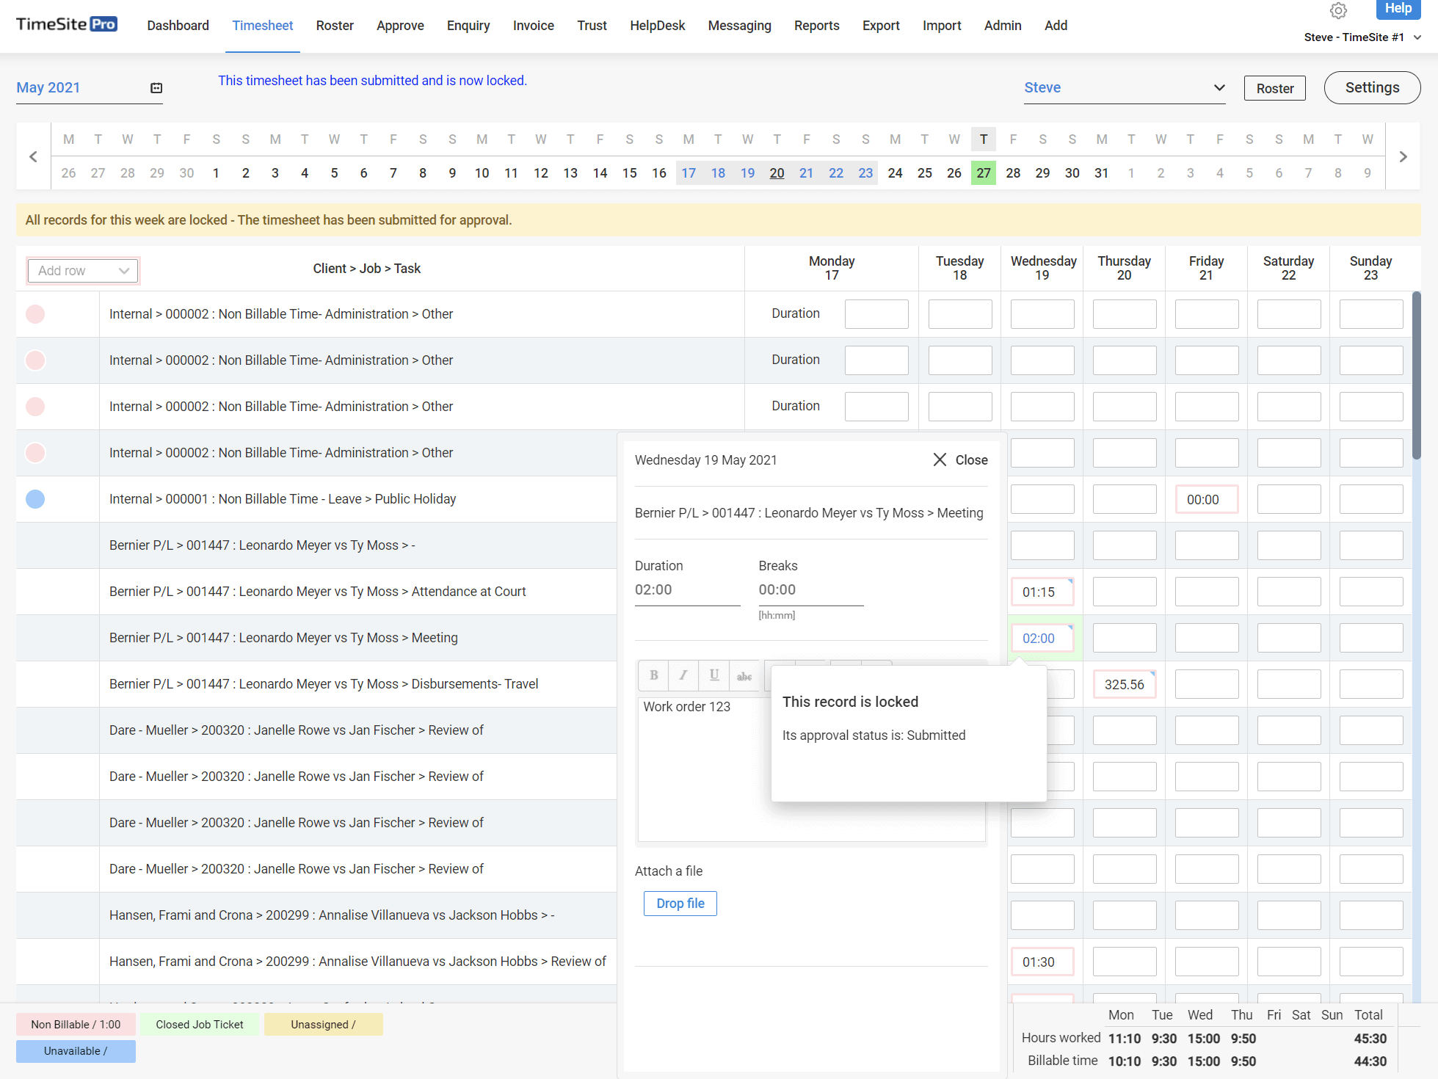This screenshot has height=1079, width=1438.
Task: Click the Client > Job > Task column header
Action: (366, 269)
